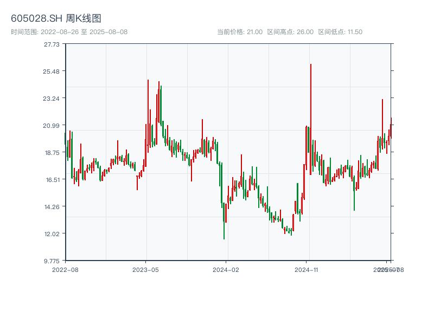Click the y-axis label 27.73

point(52,44)
